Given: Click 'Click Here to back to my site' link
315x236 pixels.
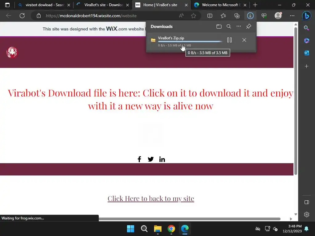Looking at the screenshot, I should click(x=151, y=199).
